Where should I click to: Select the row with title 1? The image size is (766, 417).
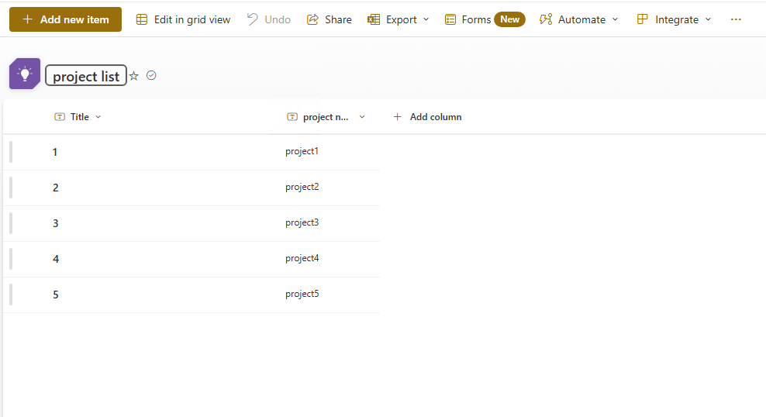click(191, 153)
